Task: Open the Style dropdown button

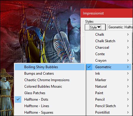Action: (95, 27)
